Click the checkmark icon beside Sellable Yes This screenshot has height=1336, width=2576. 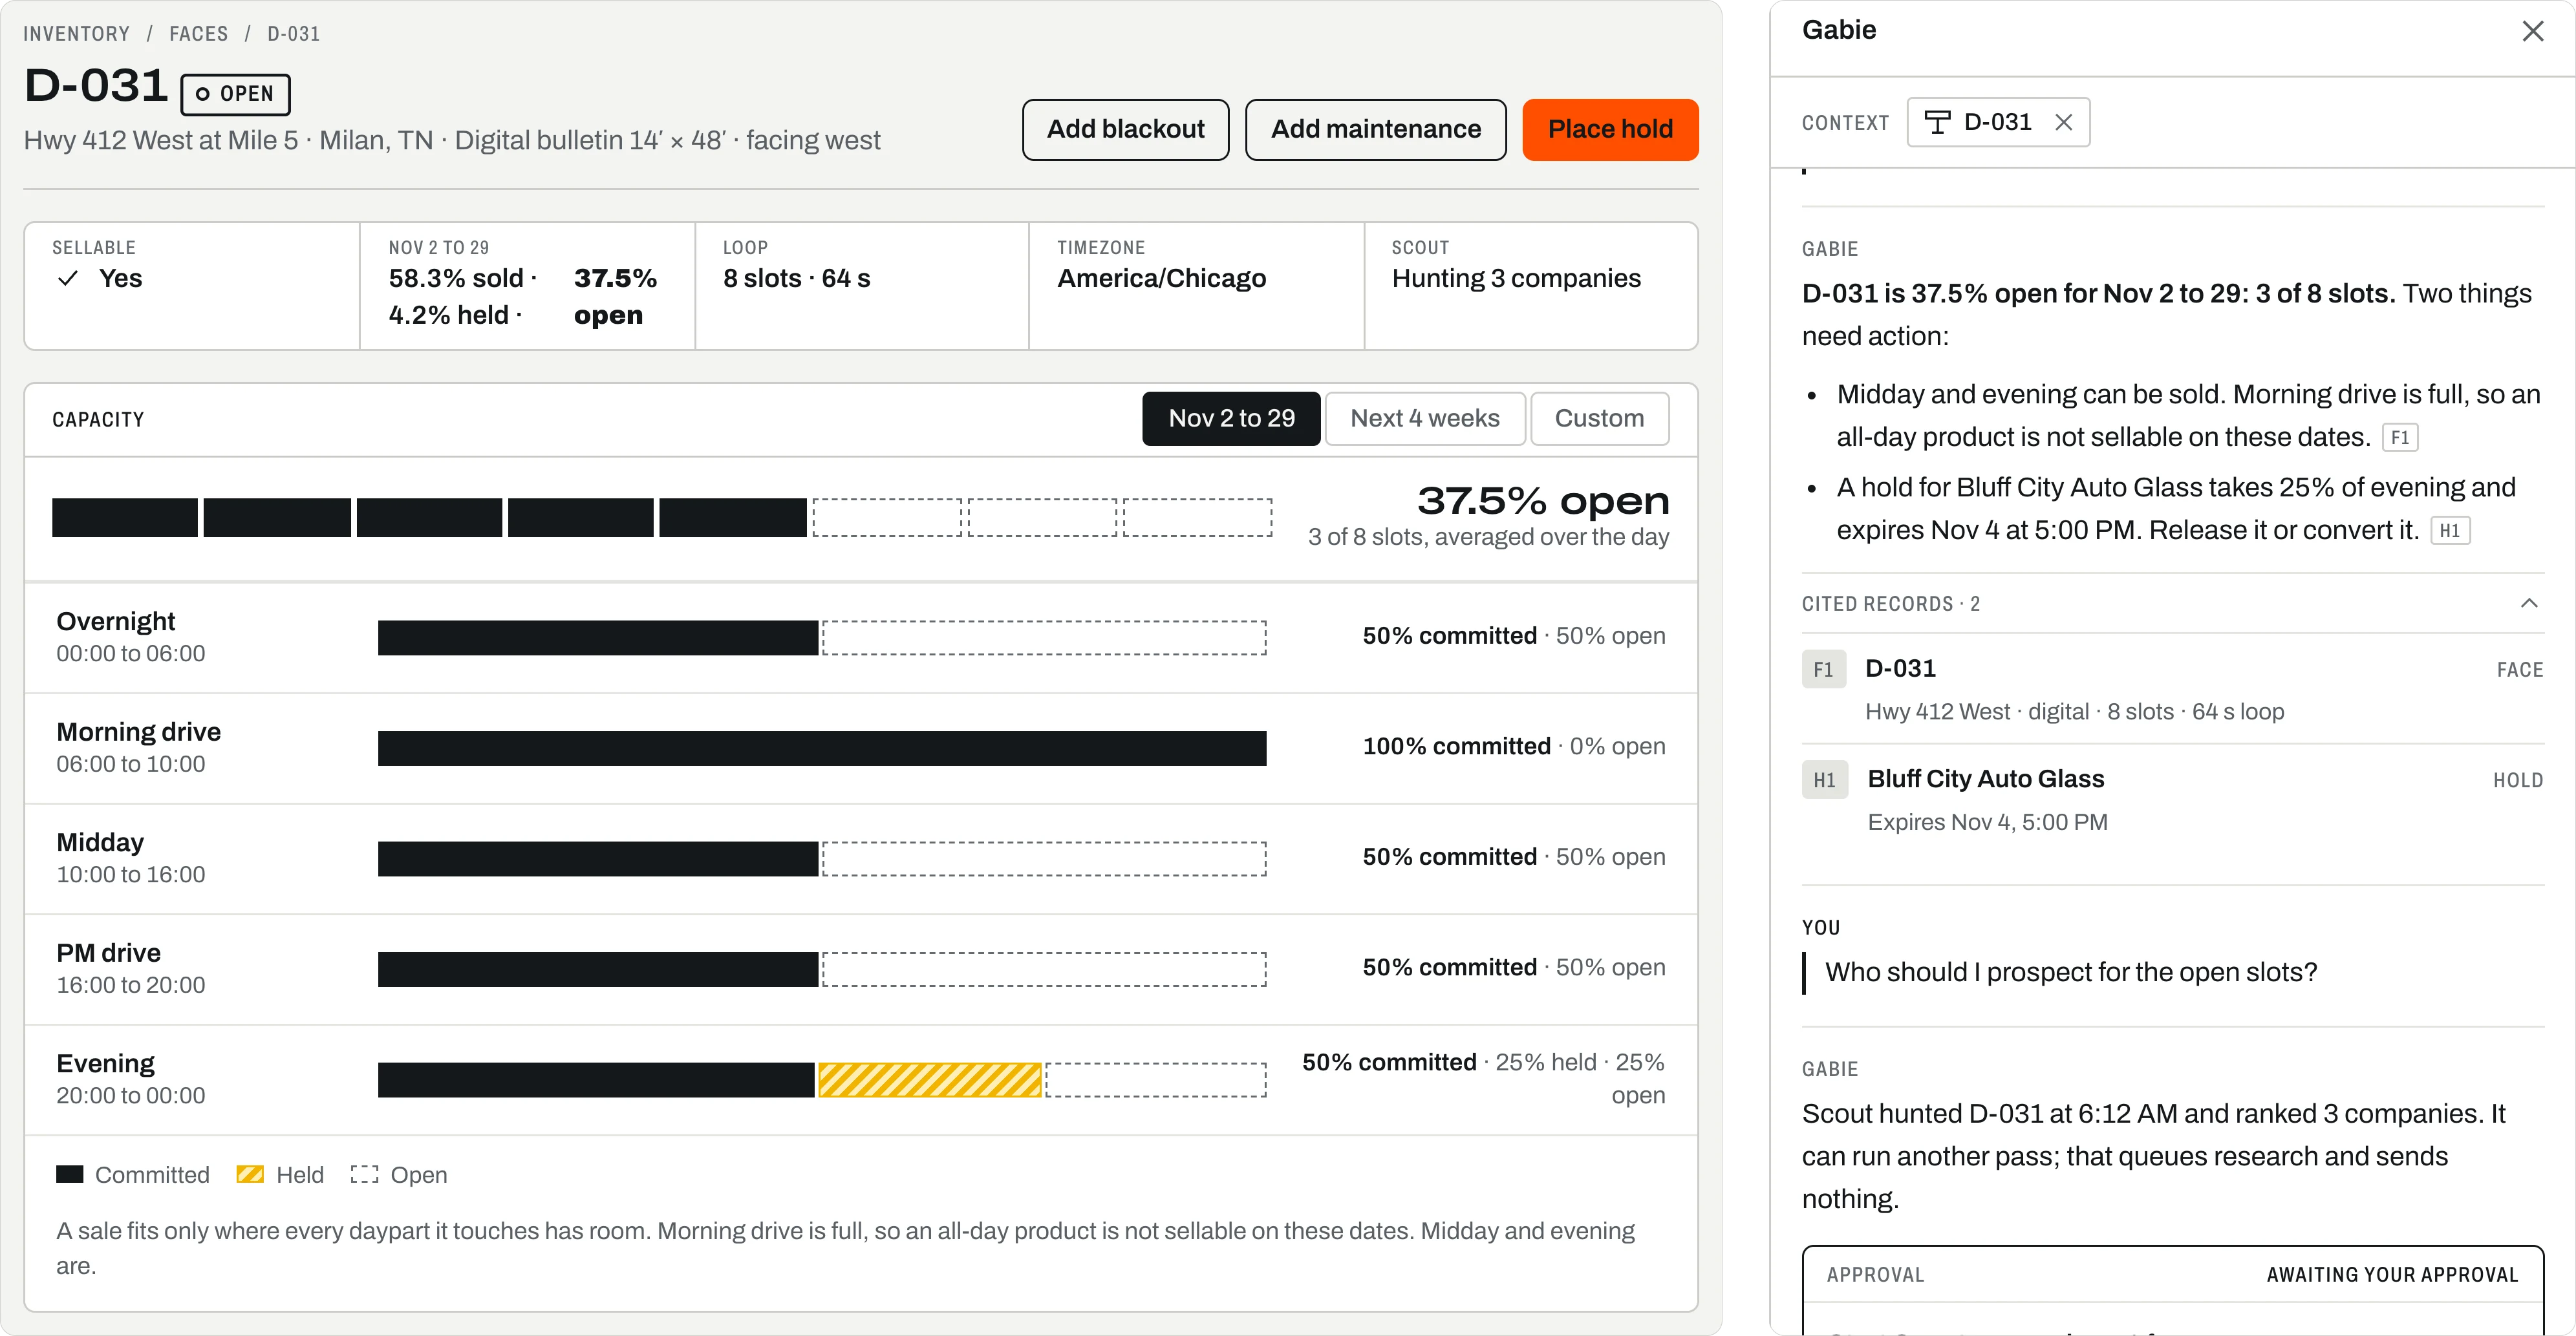pos(68,278)
